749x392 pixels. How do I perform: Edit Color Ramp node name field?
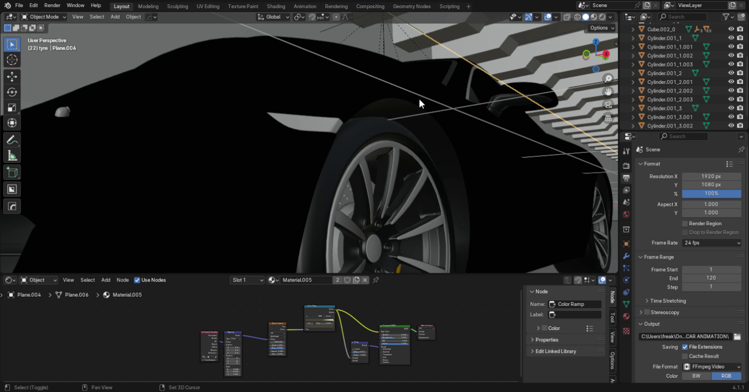coord(575,304)
